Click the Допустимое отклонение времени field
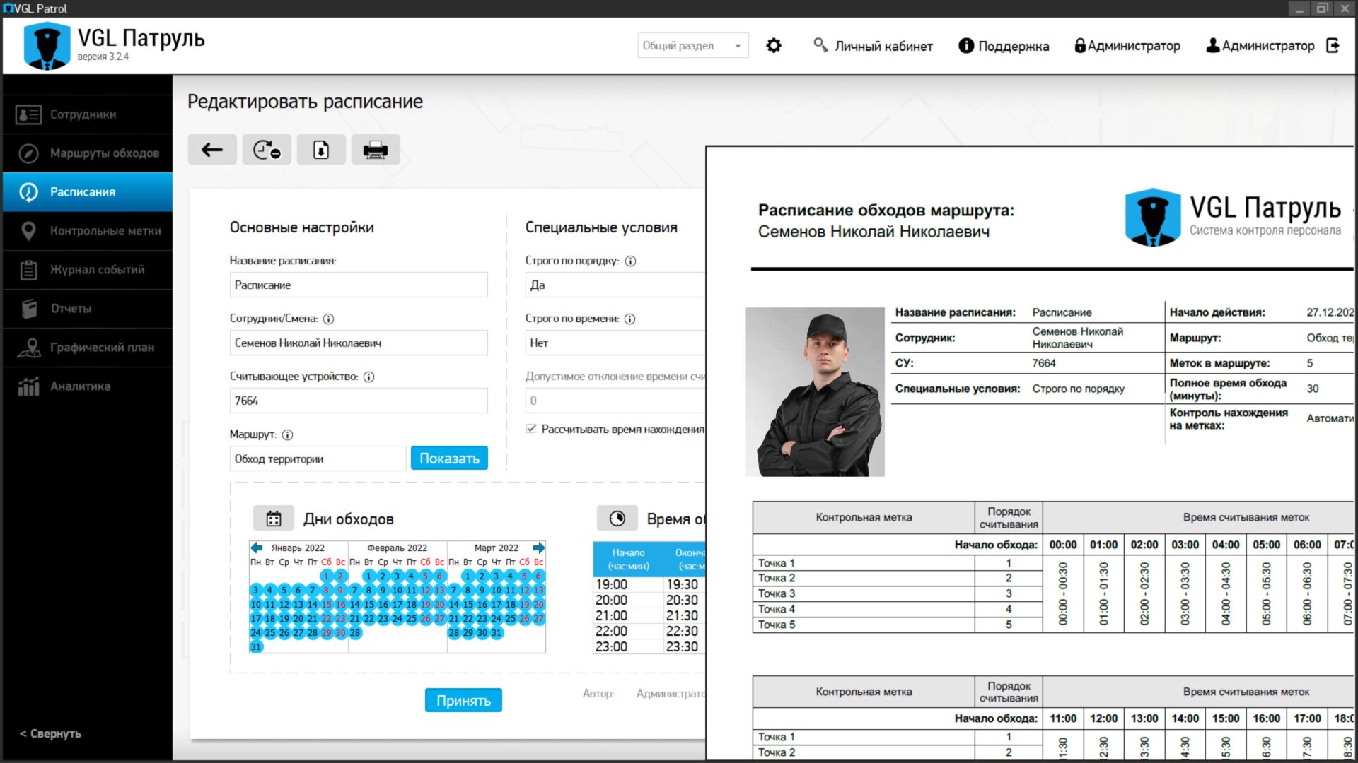 (615, 401)
